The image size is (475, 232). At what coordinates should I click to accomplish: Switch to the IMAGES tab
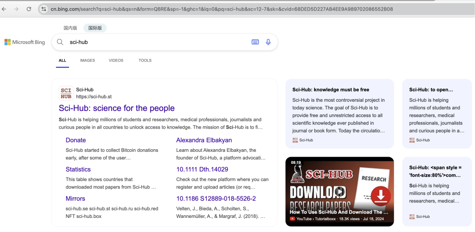tap(88, 60)
